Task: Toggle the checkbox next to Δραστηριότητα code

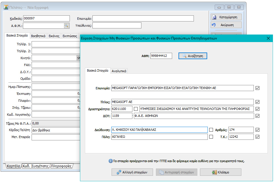Action: click(136, 109)
